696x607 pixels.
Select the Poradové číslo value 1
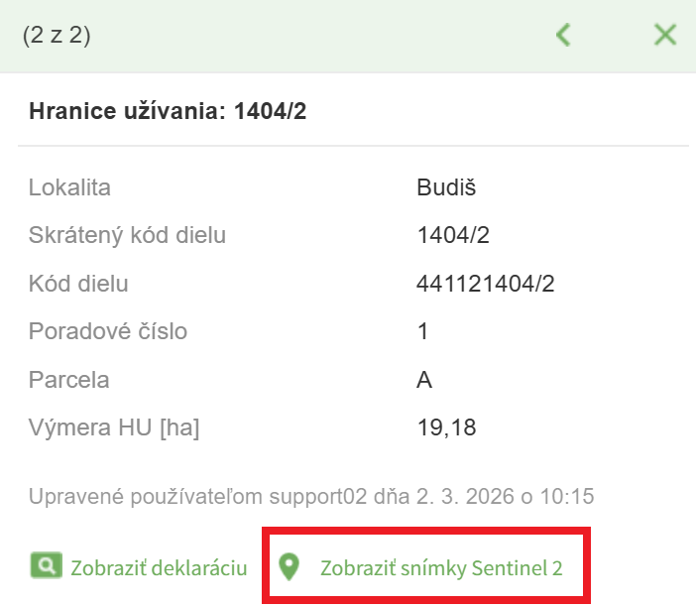click(x=423, y=331)
